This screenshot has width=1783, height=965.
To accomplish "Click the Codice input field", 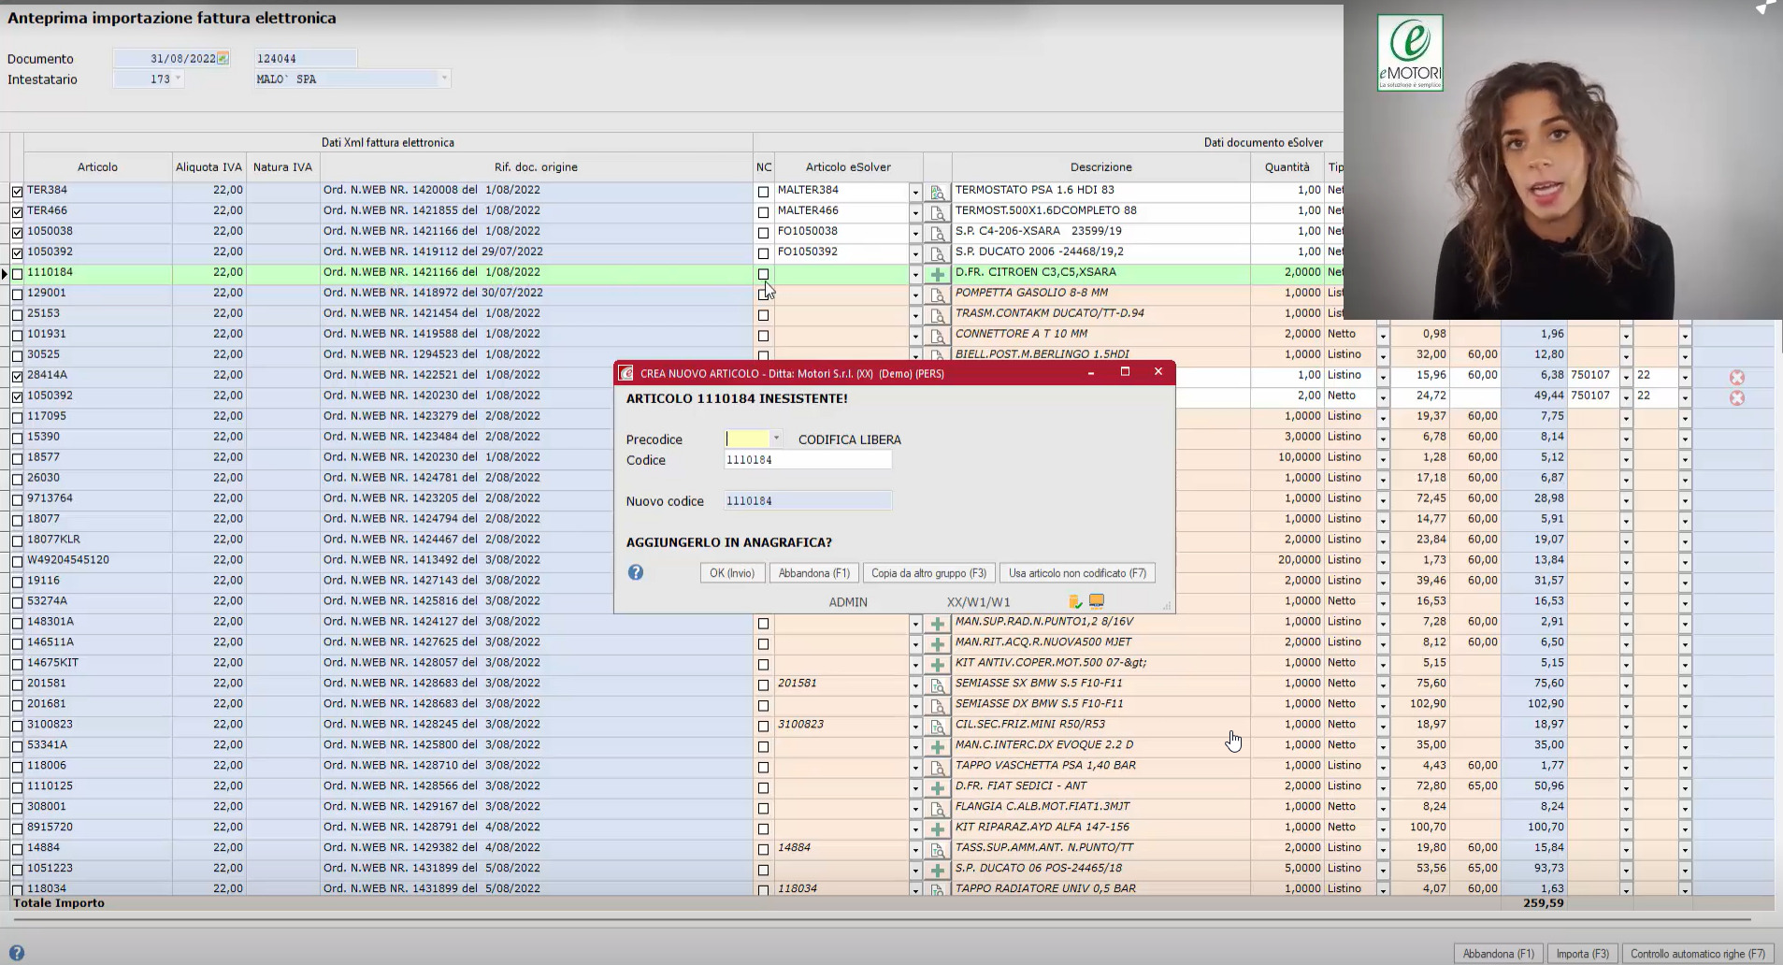I will point(807,460).
